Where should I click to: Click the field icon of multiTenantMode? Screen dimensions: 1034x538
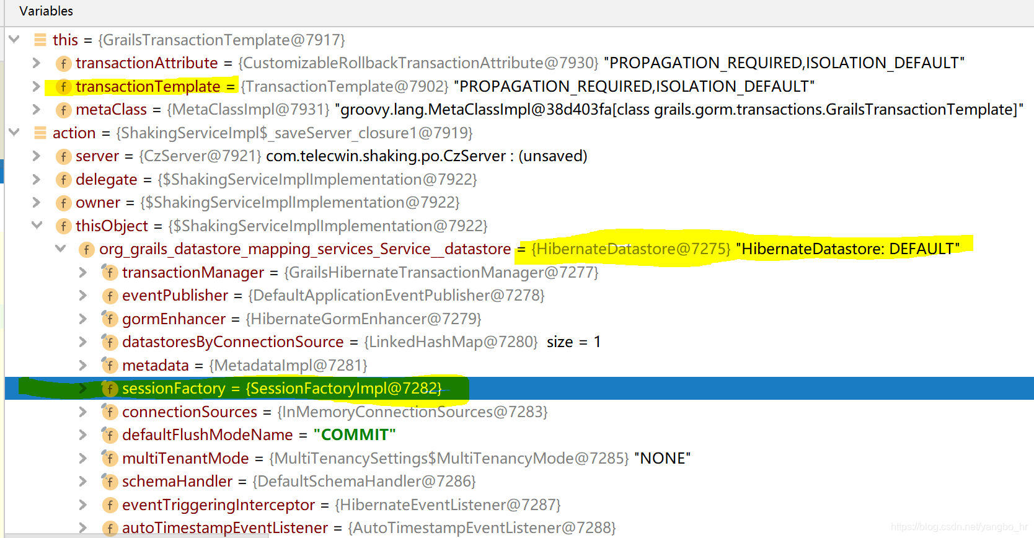point(110,458)
